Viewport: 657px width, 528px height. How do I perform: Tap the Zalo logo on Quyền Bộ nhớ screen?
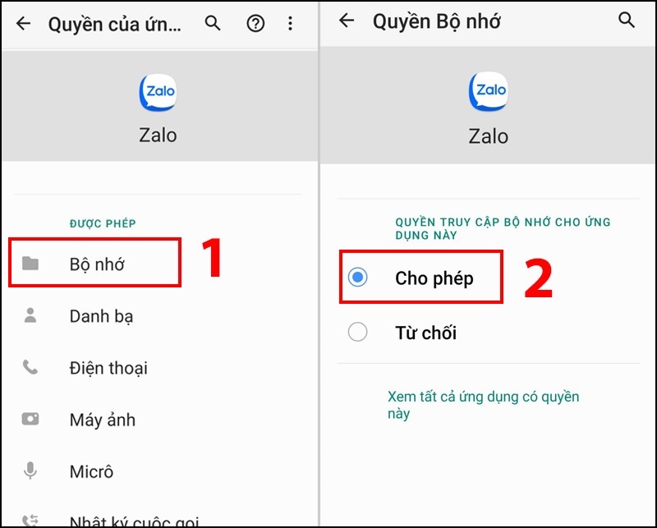point(488,91)
